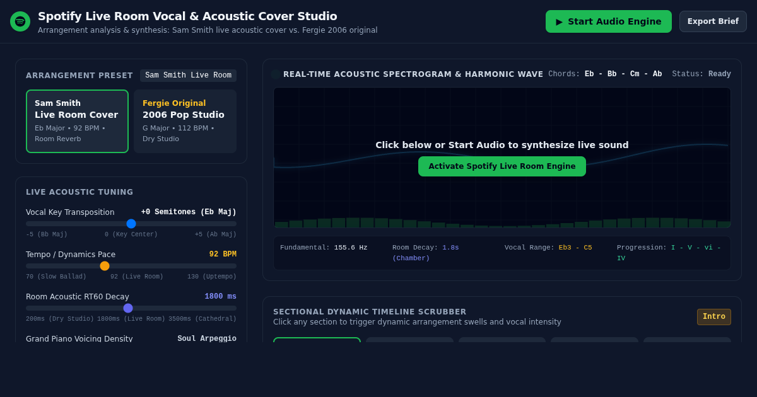Adjust the Room Acoustic RT60 Decay slider
Viewport: 757px width, 397px height.
click(x=131, y=308)
